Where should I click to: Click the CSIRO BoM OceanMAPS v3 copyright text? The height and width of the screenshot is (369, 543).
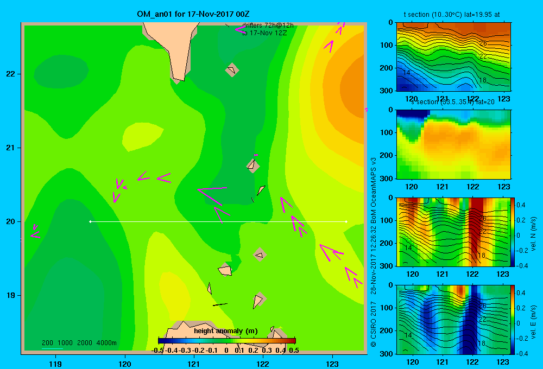click(x=374, y=252)
